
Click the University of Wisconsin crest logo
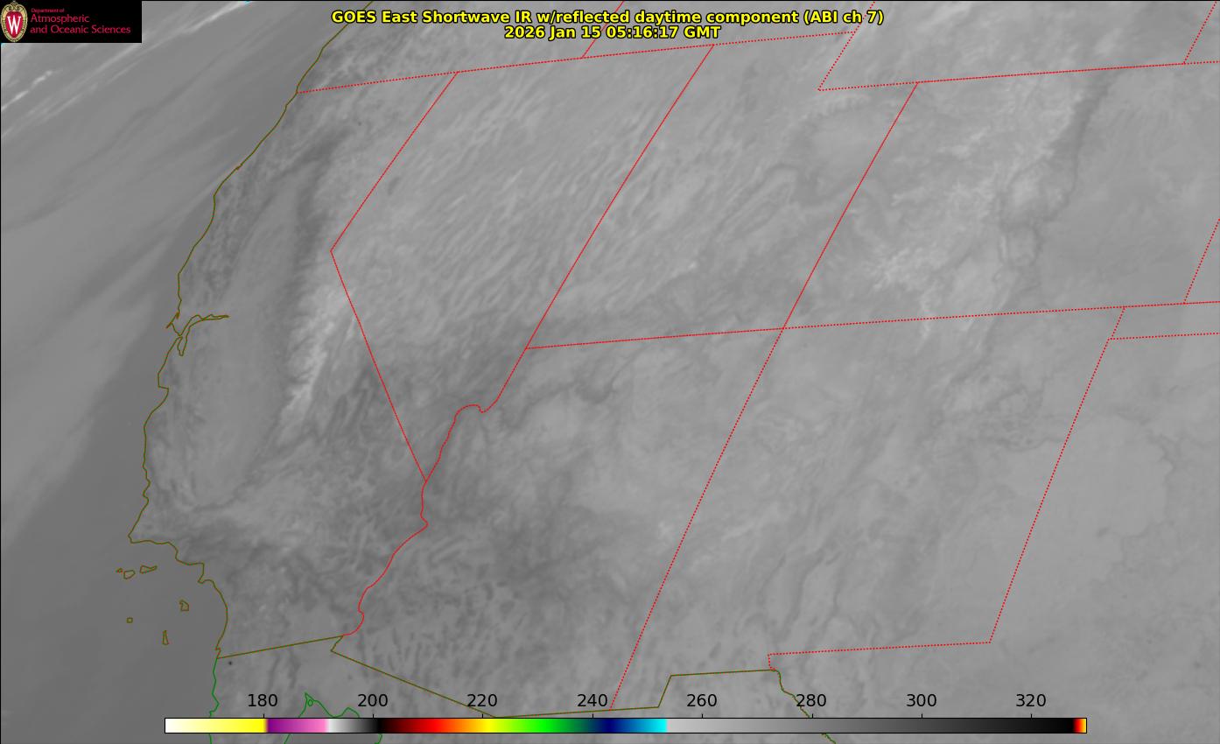click(x=15, y=21)
